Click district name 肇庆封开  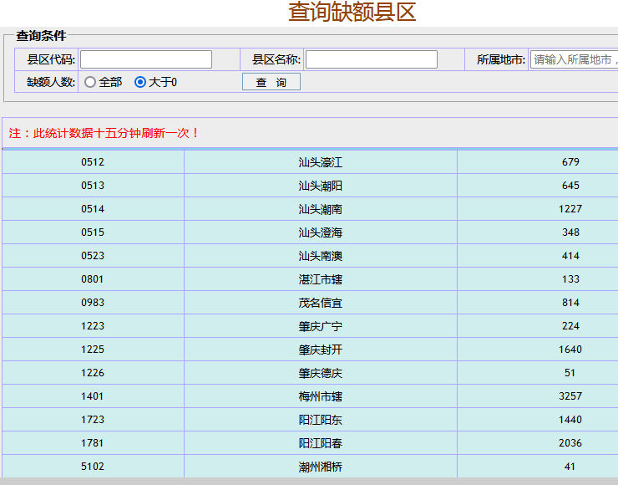click(321, 350)
